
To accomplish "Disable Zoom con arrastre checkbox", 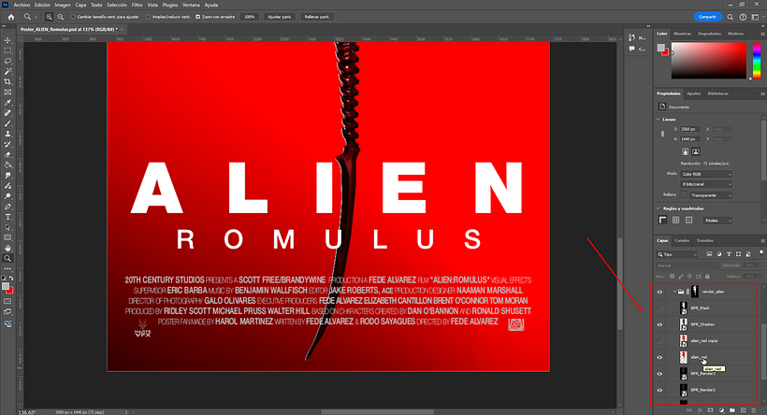I will [x=197, y=17].
